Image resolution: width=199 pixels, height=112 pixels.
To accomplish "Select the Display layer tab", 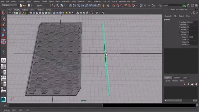I will click(168, 77).
